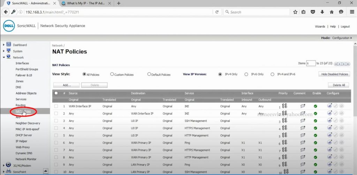Click the browser back arrow

pyautogui.click(x=6, y=12)
